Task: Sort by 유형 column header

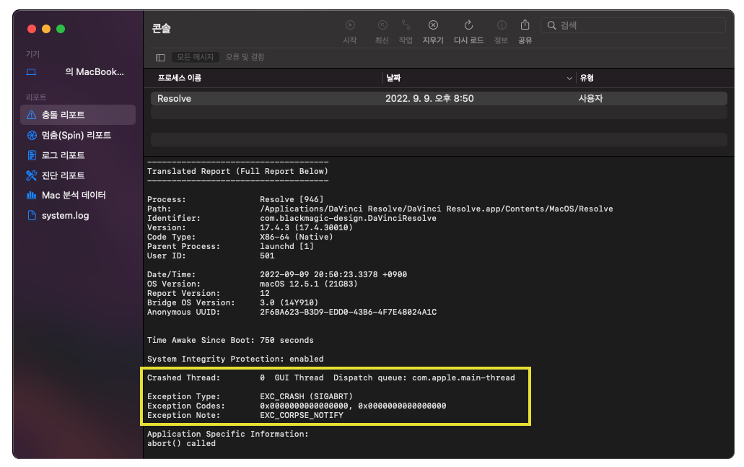Action: point(587,78)
